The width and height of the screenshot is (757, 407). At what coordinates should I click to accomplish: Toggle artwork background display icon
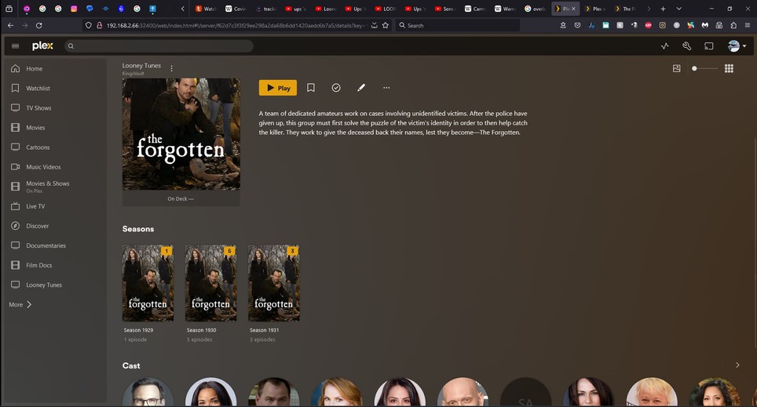pyautogui.click(x=676, y=68)
